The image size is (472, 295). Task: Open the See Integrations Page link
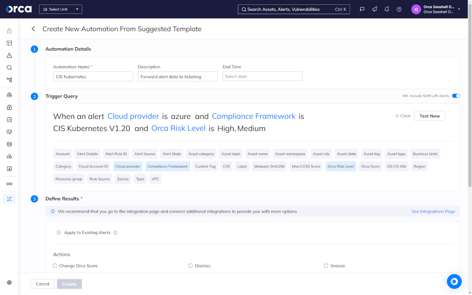pos(433,212)
